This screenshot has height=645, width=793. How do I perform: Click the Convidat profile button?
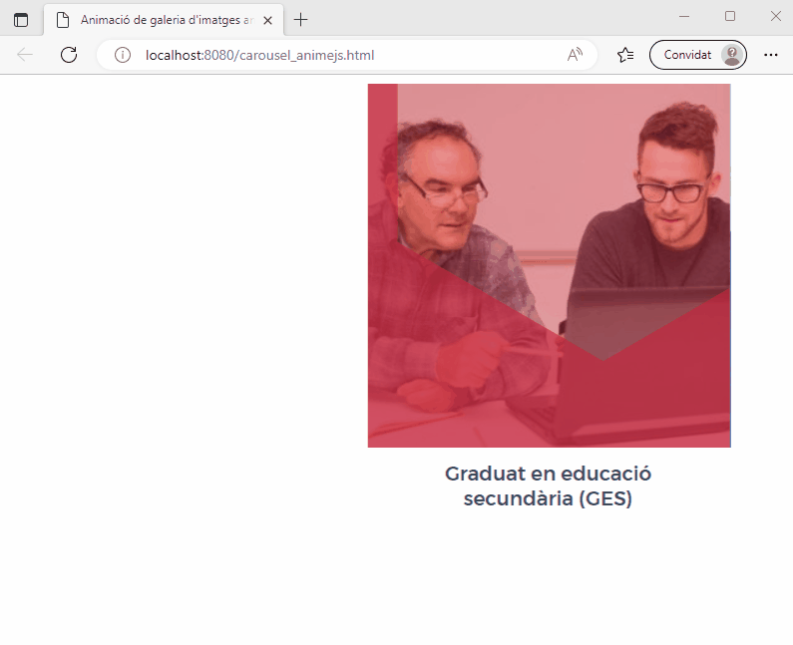coord(698,55)
